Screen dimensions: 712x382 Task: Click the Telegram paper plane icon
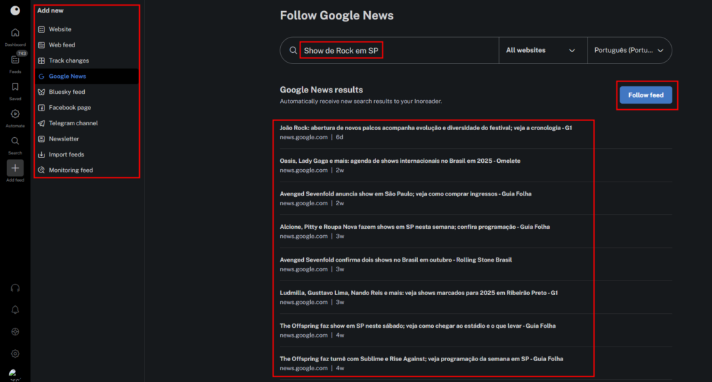pos(41,123)
